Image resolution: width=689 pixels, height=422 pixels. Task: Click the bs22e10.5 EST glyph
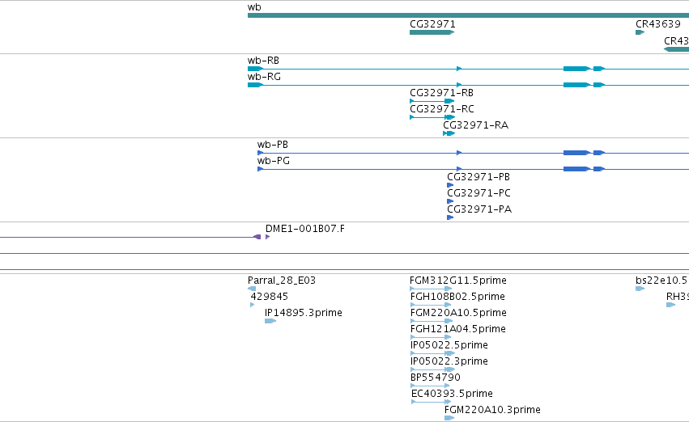pyautogui.click(x=640, y=289)
